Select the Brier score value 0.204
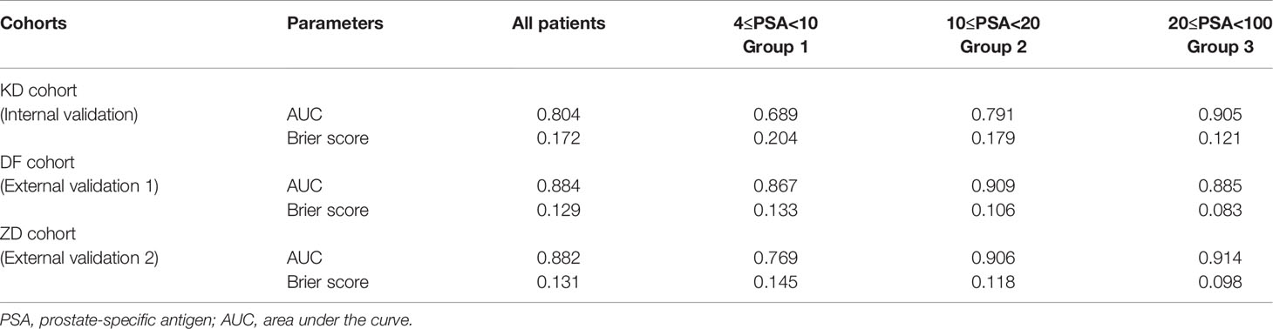The width and height of the screenshot is (1273, 329). 774,138
